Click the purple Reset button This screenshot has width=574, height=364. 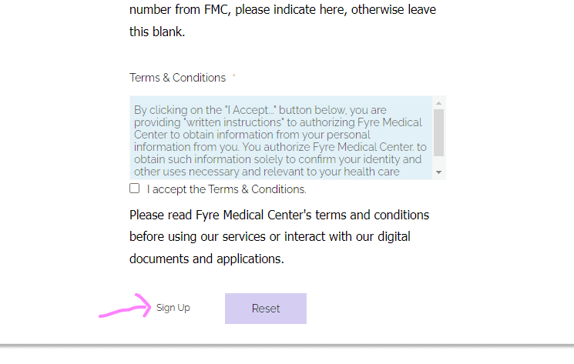[x=266, y=309]
